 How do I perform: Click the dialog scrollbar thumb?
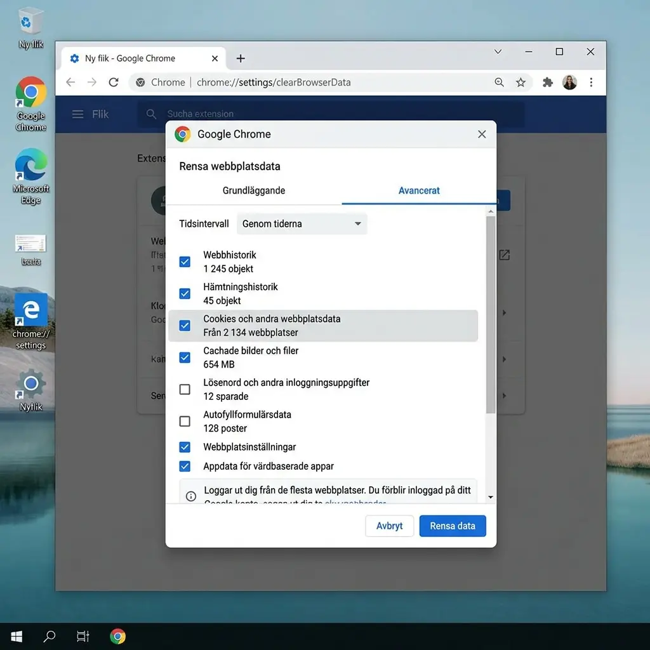(491, 314)
